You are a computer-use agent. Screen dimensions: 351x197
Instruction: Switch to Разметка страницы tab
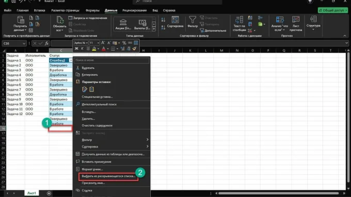pos(65,10)
